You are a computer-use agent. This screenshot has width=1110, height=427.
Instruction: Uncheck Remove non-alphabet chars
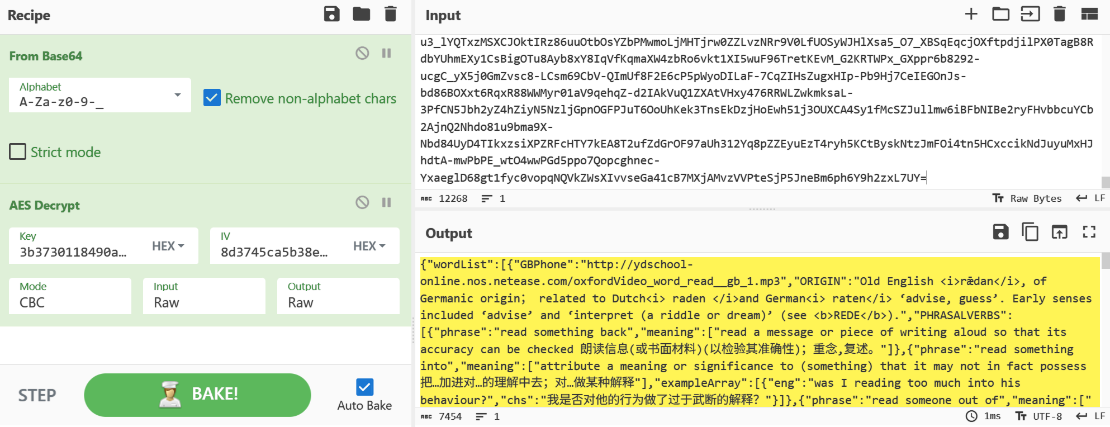point(212,98)
